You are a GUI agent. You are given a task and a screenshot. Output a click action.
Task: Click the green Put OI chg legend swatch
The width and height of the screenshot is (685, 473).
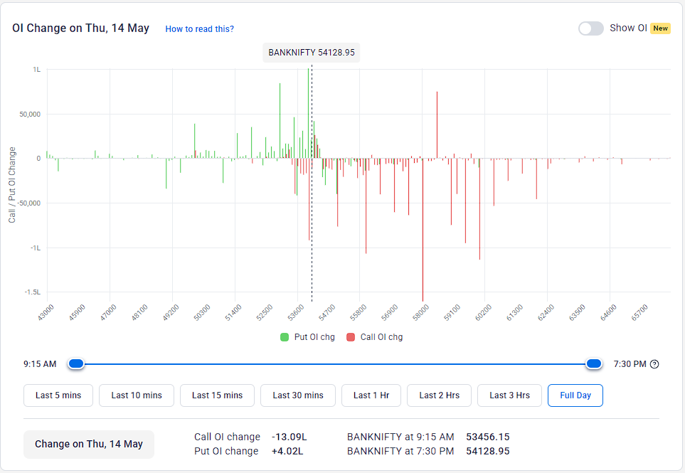tap(285, 337)
